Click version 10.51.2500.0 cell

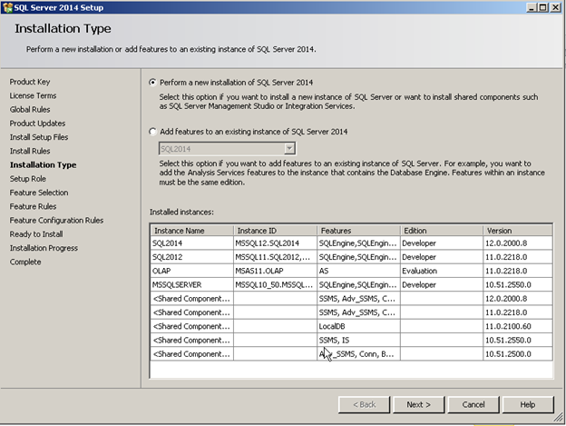[x=518, y=353]
